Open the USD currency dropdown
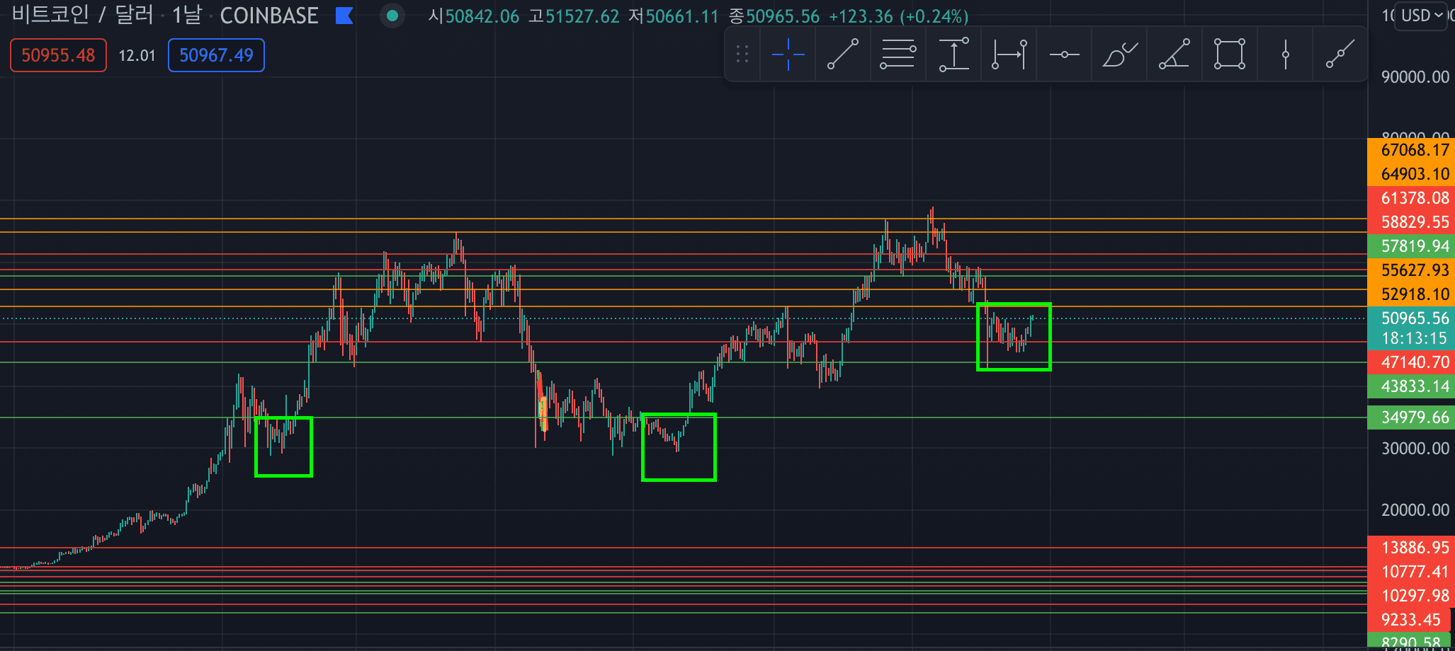Viewport: 1455px width, 651px height. [x=1422, y=16]
